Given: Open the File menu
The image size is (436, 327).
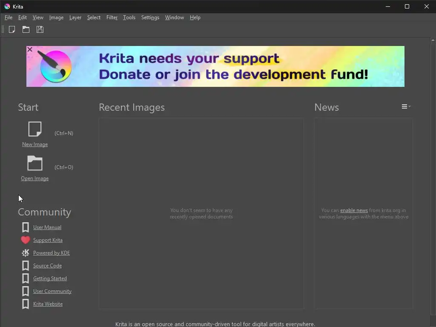Looking at the screenshot, I should click(9, 17).
